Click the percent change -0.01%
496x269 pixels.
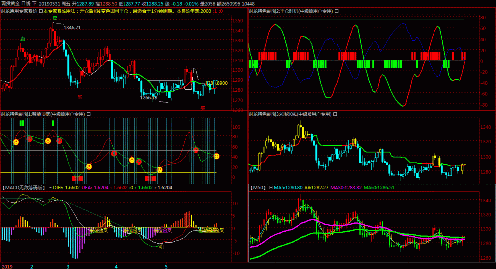(191, 4)
